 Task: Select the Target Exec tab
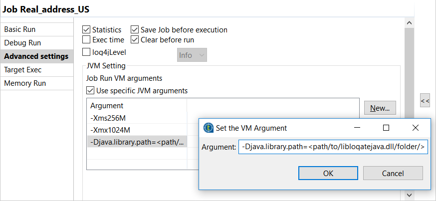click(23, 70)
